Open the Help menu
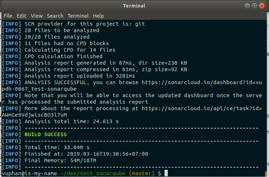Viewport: 269px width, 177px height. point(98,16)
